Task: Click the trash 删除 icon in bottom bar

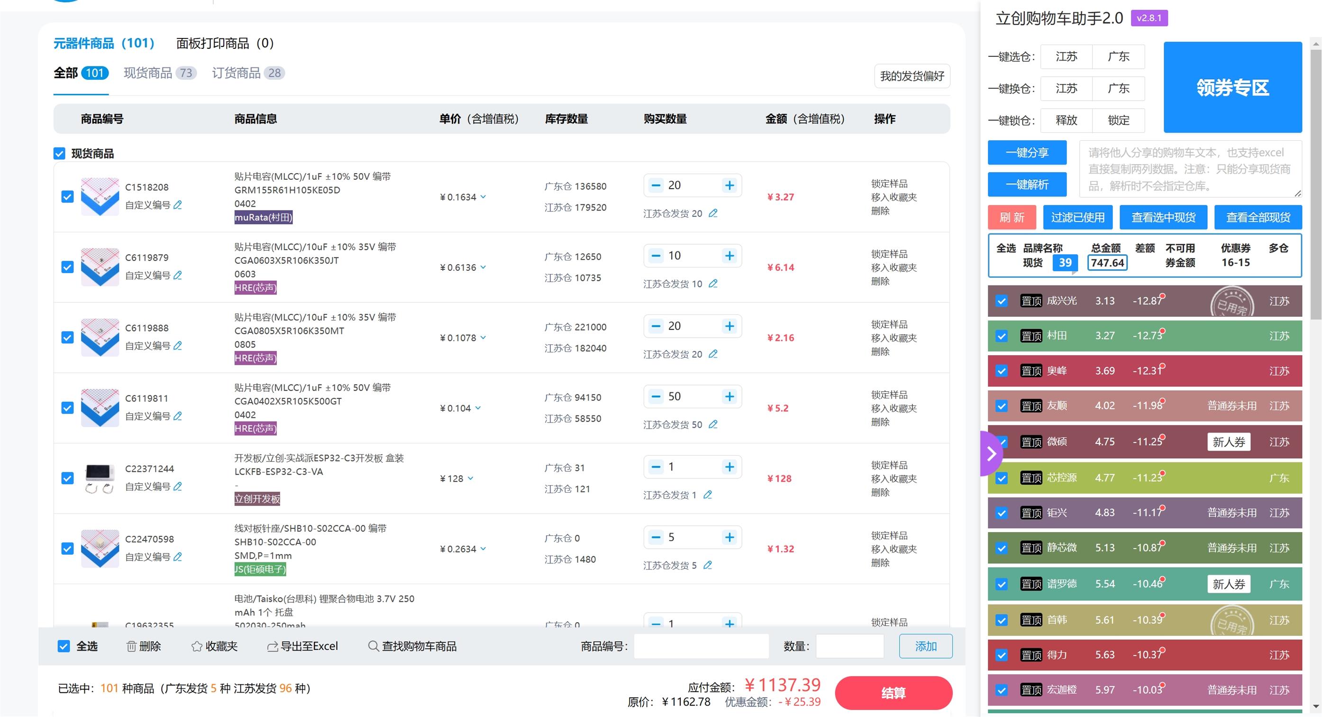Action: (x=131, y=646)
